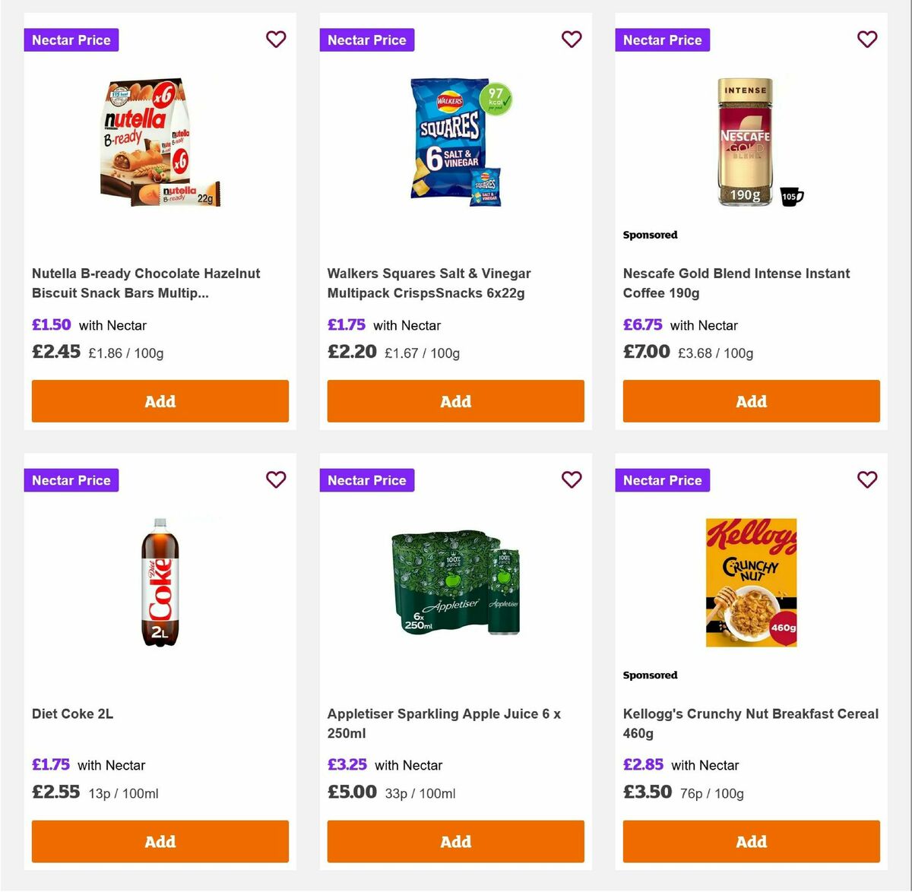Add Nutella B-ready bars to basket
Image resolution: width=912 pixels, height=892 pixels.
[x=160, y=401]
